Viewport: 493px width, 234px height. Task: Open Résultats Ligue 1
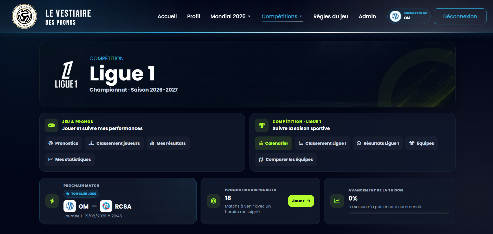pyautogui.click(x=378, y=143)
